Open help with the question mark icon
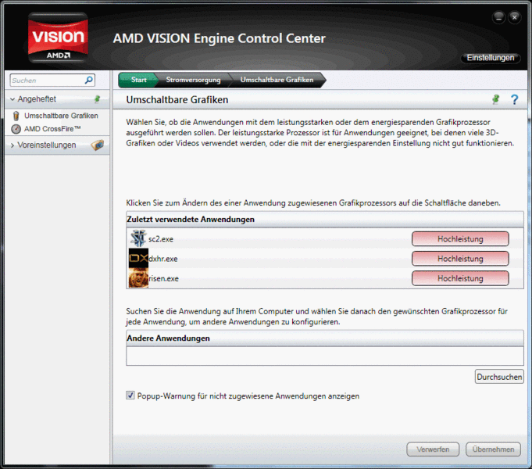The height and width of the screenshot is (469, 532). (x=514, y=99)
